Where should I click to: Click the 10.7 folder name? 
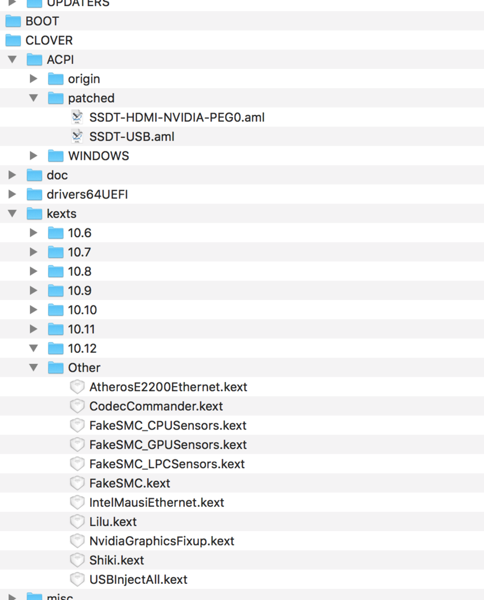pos(80,252)
